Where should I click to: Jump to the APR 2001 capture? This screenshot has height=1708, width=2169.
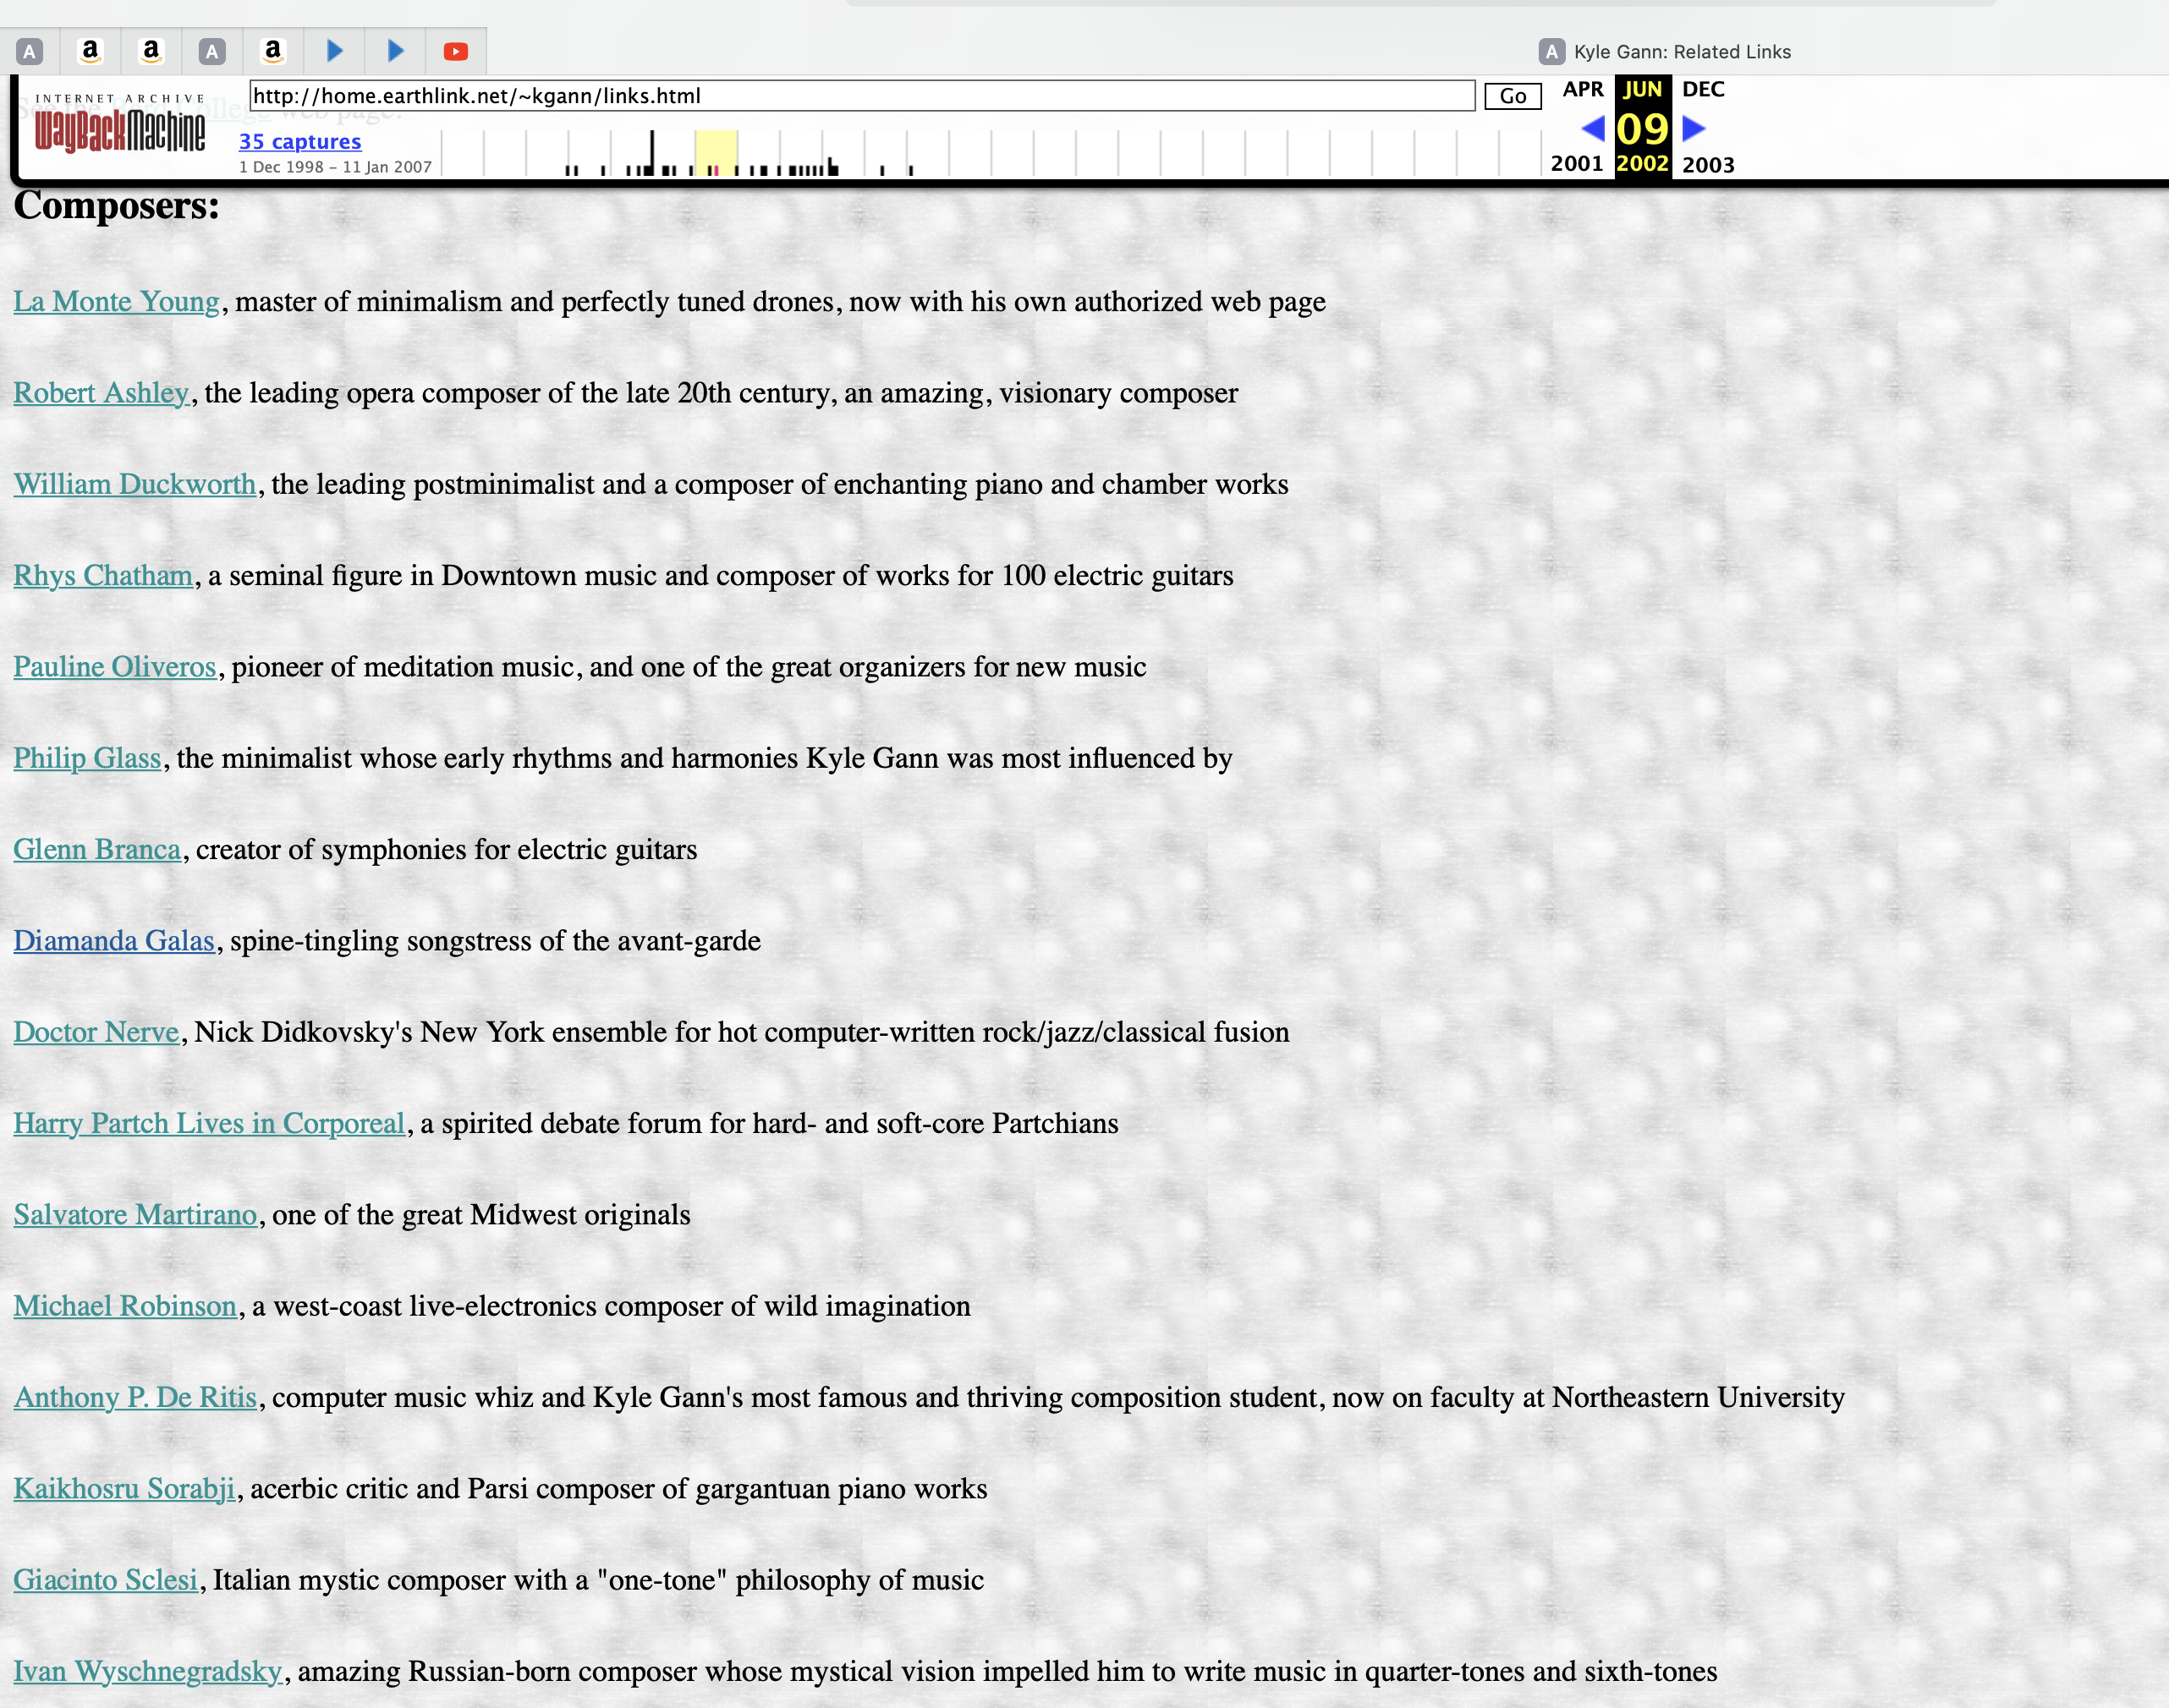pyautogui.click(x=1583, y=90)
